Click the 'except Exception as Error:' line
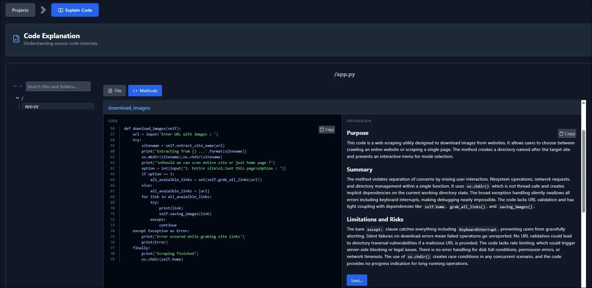Image resolution: width=592 pixels, height=288 pixels. (161, 231)
